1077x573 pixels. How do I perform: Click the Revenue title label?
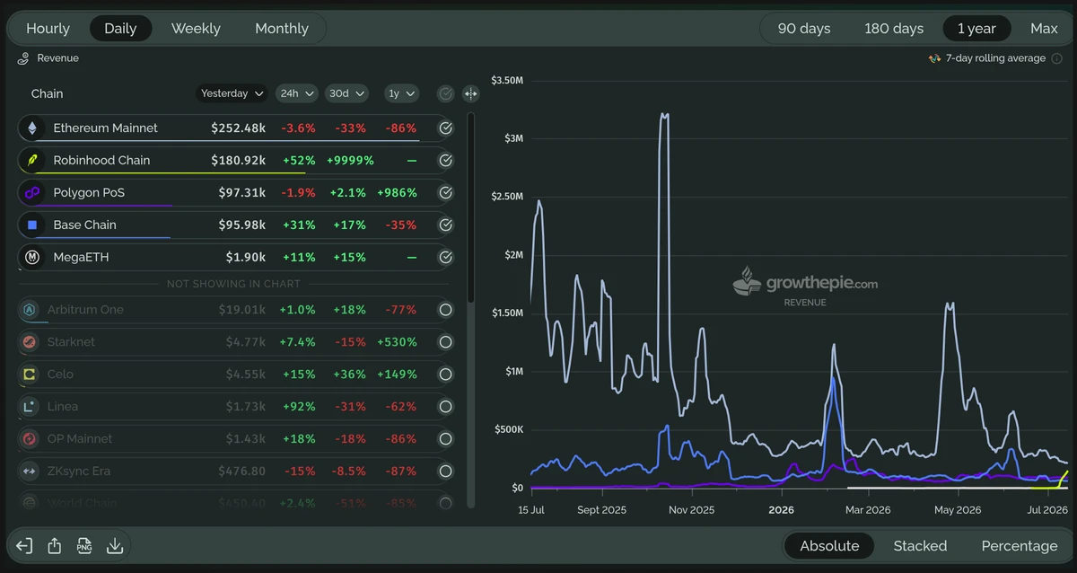tap(57, 58)
